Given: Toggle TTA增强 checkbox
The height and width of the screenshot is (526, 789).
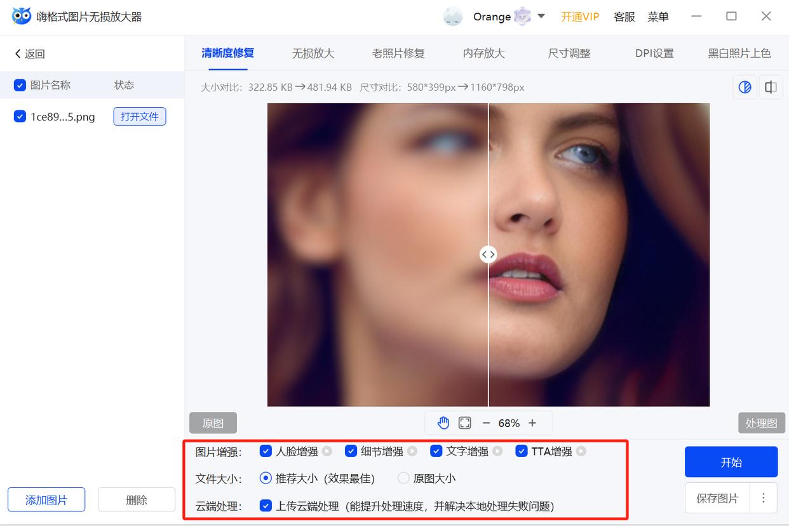Looking at the screenshot, I should coord(521,451).
